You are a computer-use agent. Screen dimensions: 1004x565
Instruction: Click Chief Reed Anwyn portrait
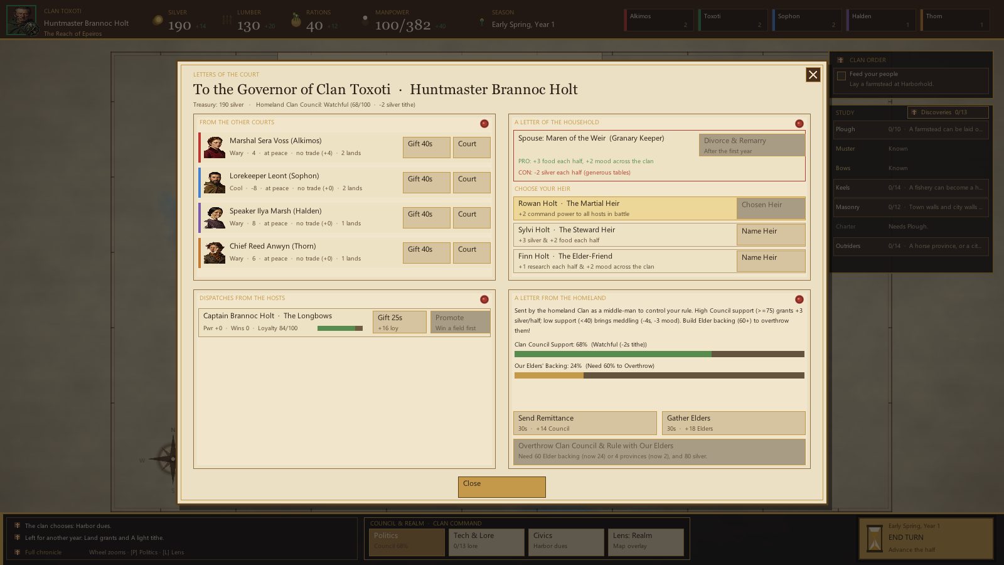pos(215,253)
